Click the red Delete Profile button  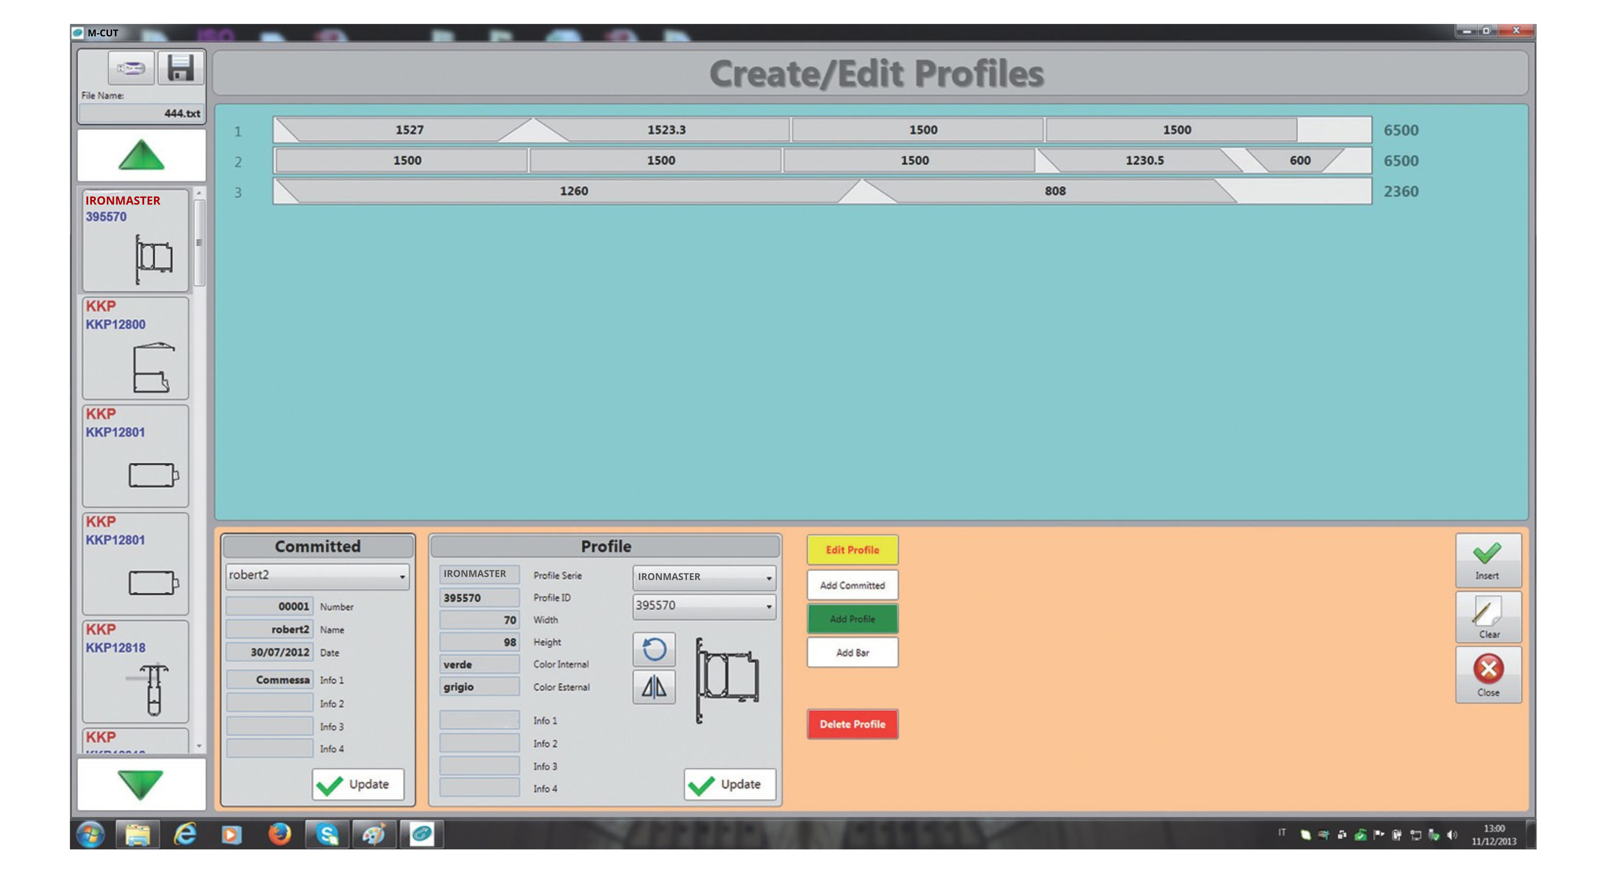(x=852, y=724)
